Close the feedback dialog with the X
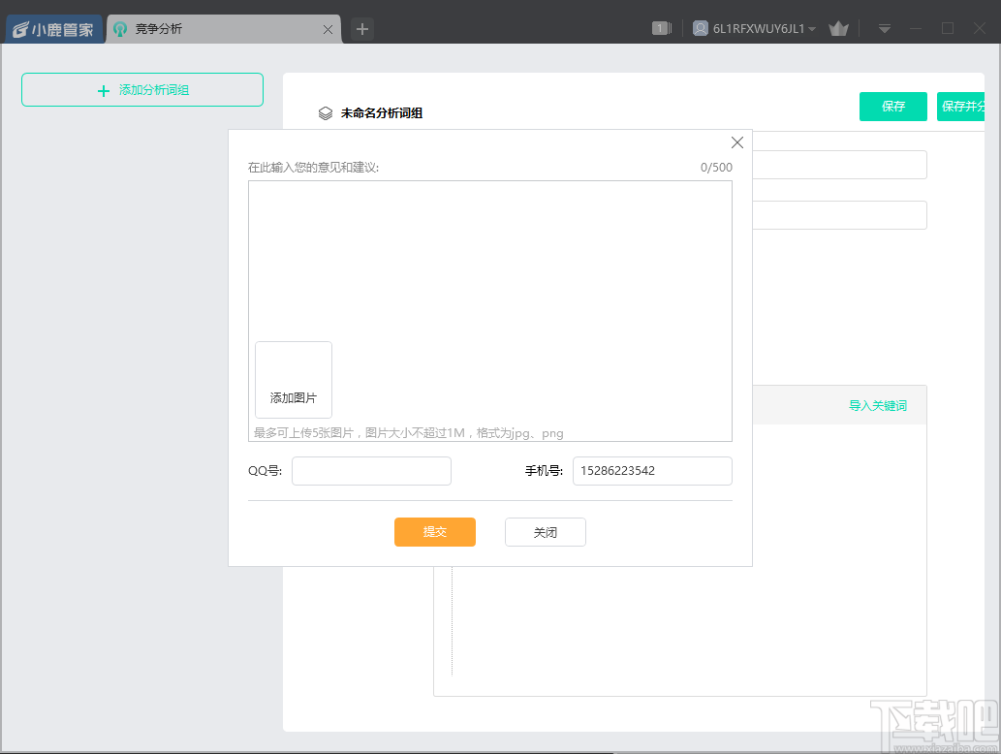The width and height of the screenshot is (1001, 754). tap(737, 142)
